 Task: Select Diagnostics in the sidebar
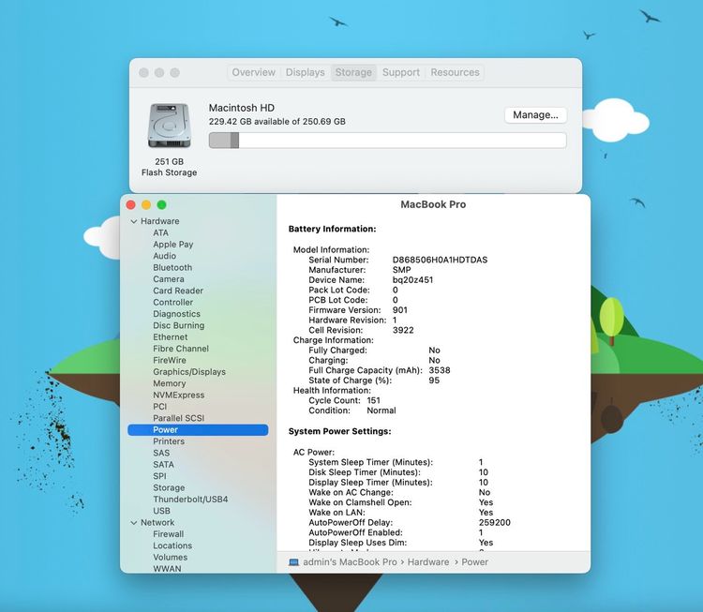point(176,314)
